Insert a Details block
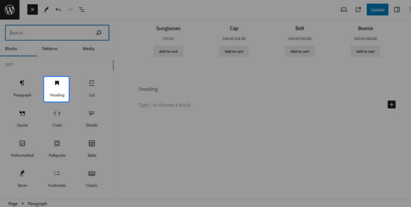 91,119
